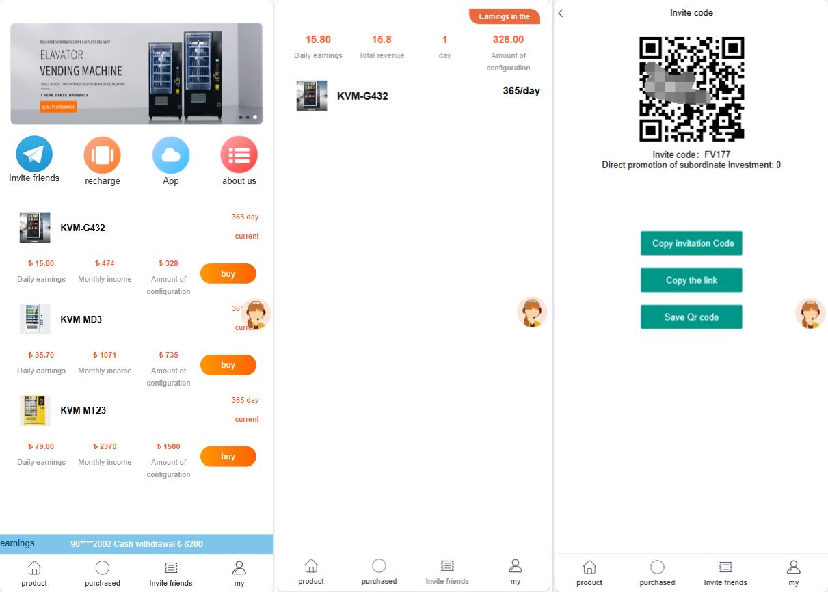The image size is (828, 592).
Task: Open the orange recharge icon
Action: click(x=102, y=154)
